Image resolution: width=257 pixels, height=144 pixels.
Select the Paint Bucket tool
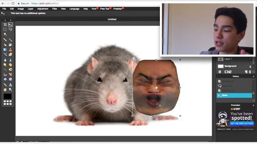[10, 45]
